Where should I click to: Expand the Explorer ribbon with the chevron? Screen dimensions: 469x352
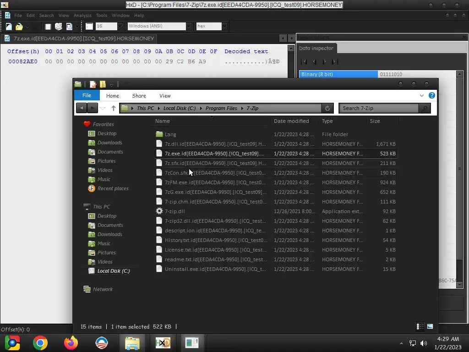(x=421, y=95)
